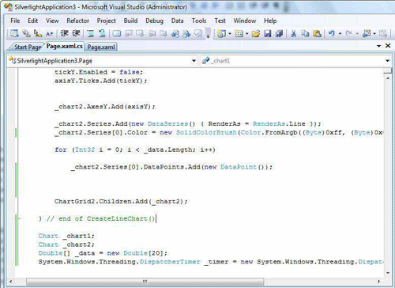Comment out the selected lines
Image resolution: width=395 pixels, height=288 pixels.
click(x=91, y=33)
